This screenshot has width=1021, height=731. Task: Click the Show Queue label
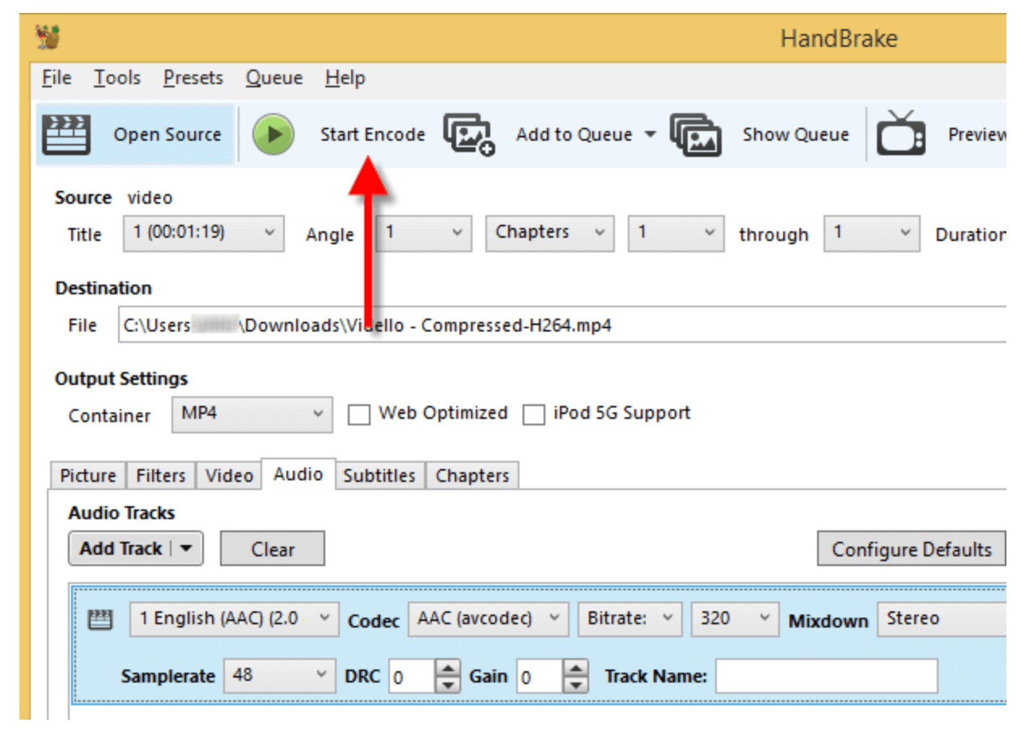[796, 134]
